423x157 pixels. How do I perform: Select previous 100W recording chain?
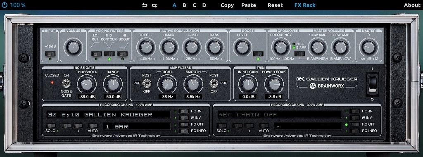pyautogui.click(x=67, y=126)
